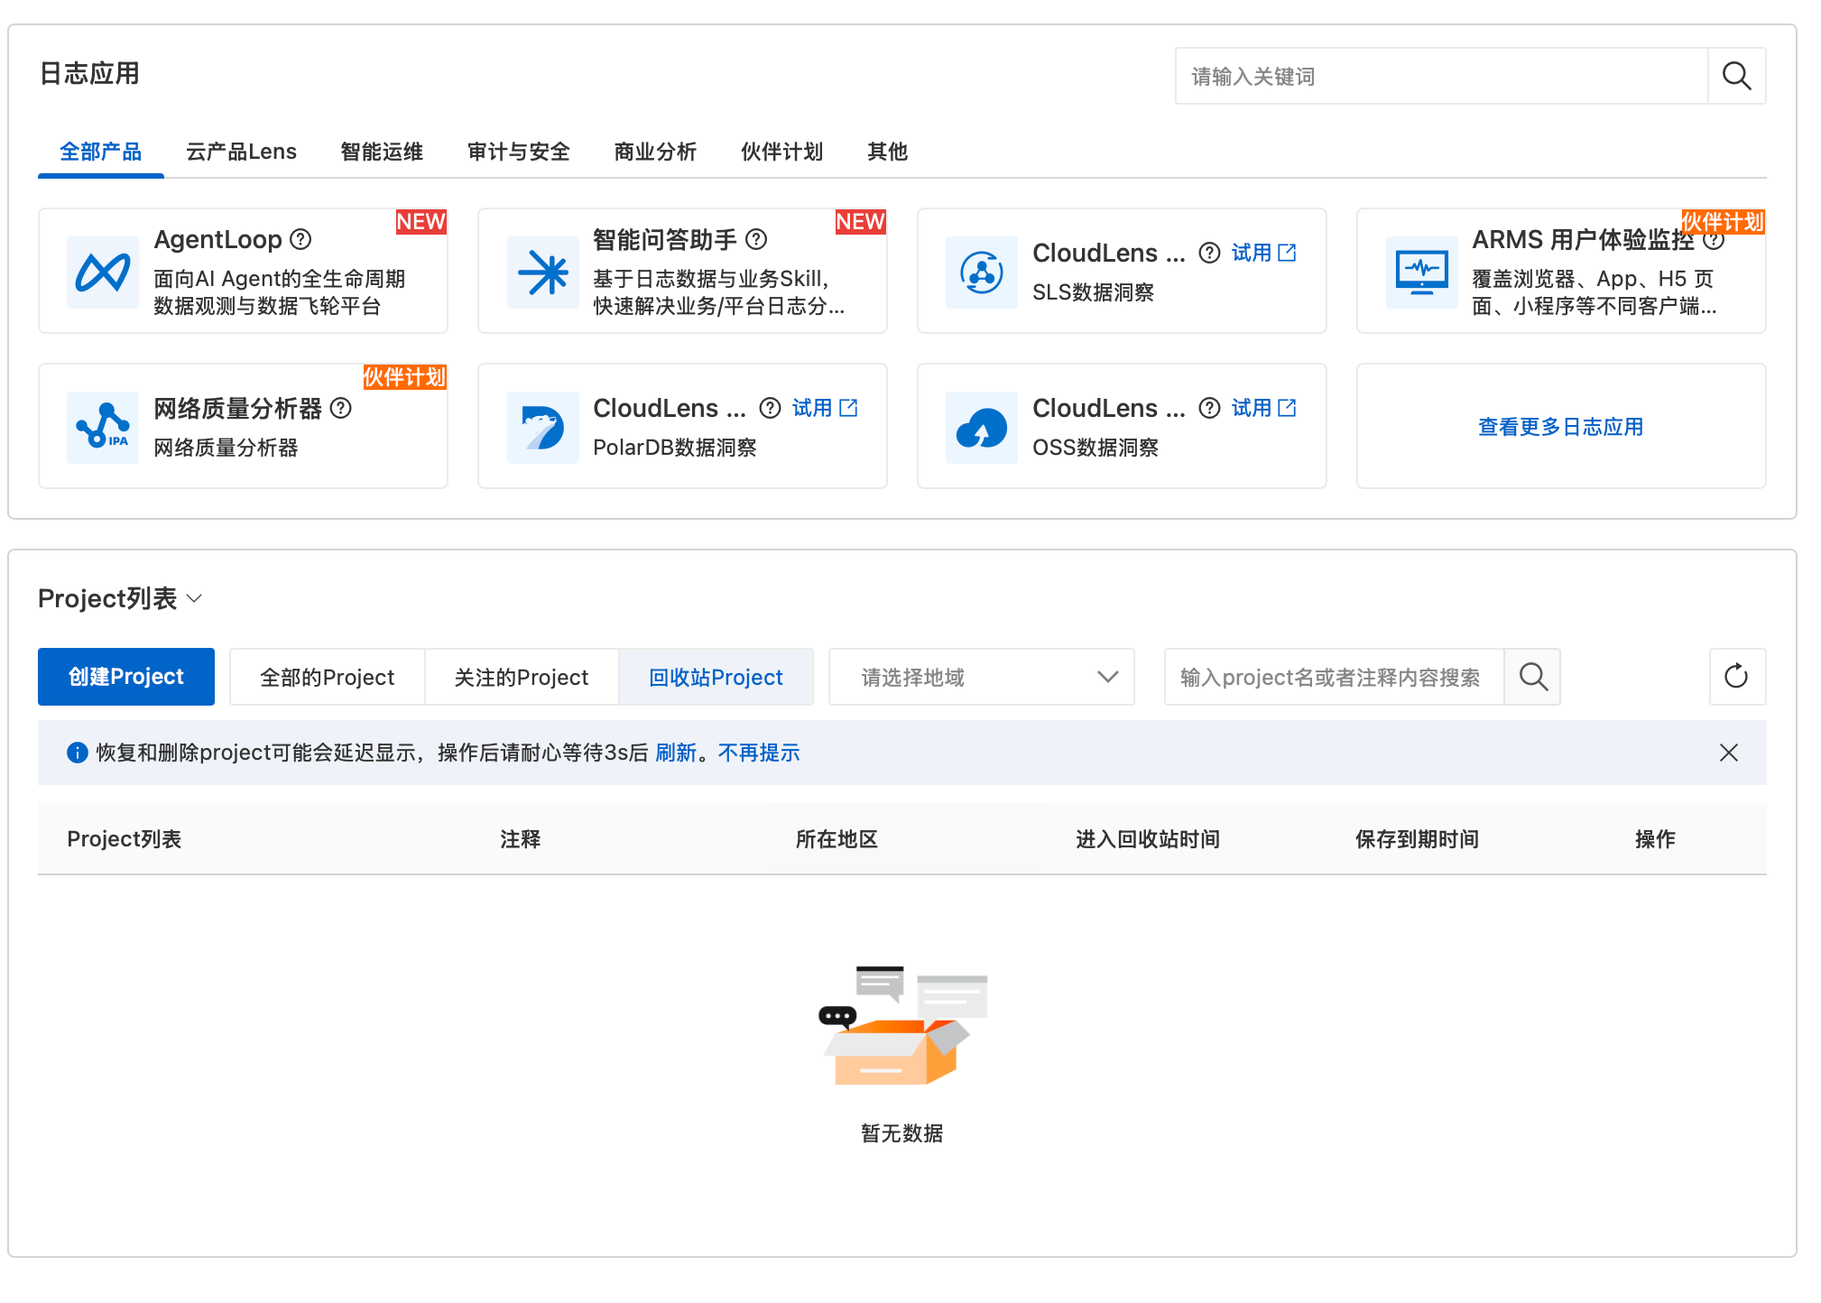Open the 网络质量分析器 IPA icon
Viewport: 1821px width, 1303px height.
(x=103, y=427)
